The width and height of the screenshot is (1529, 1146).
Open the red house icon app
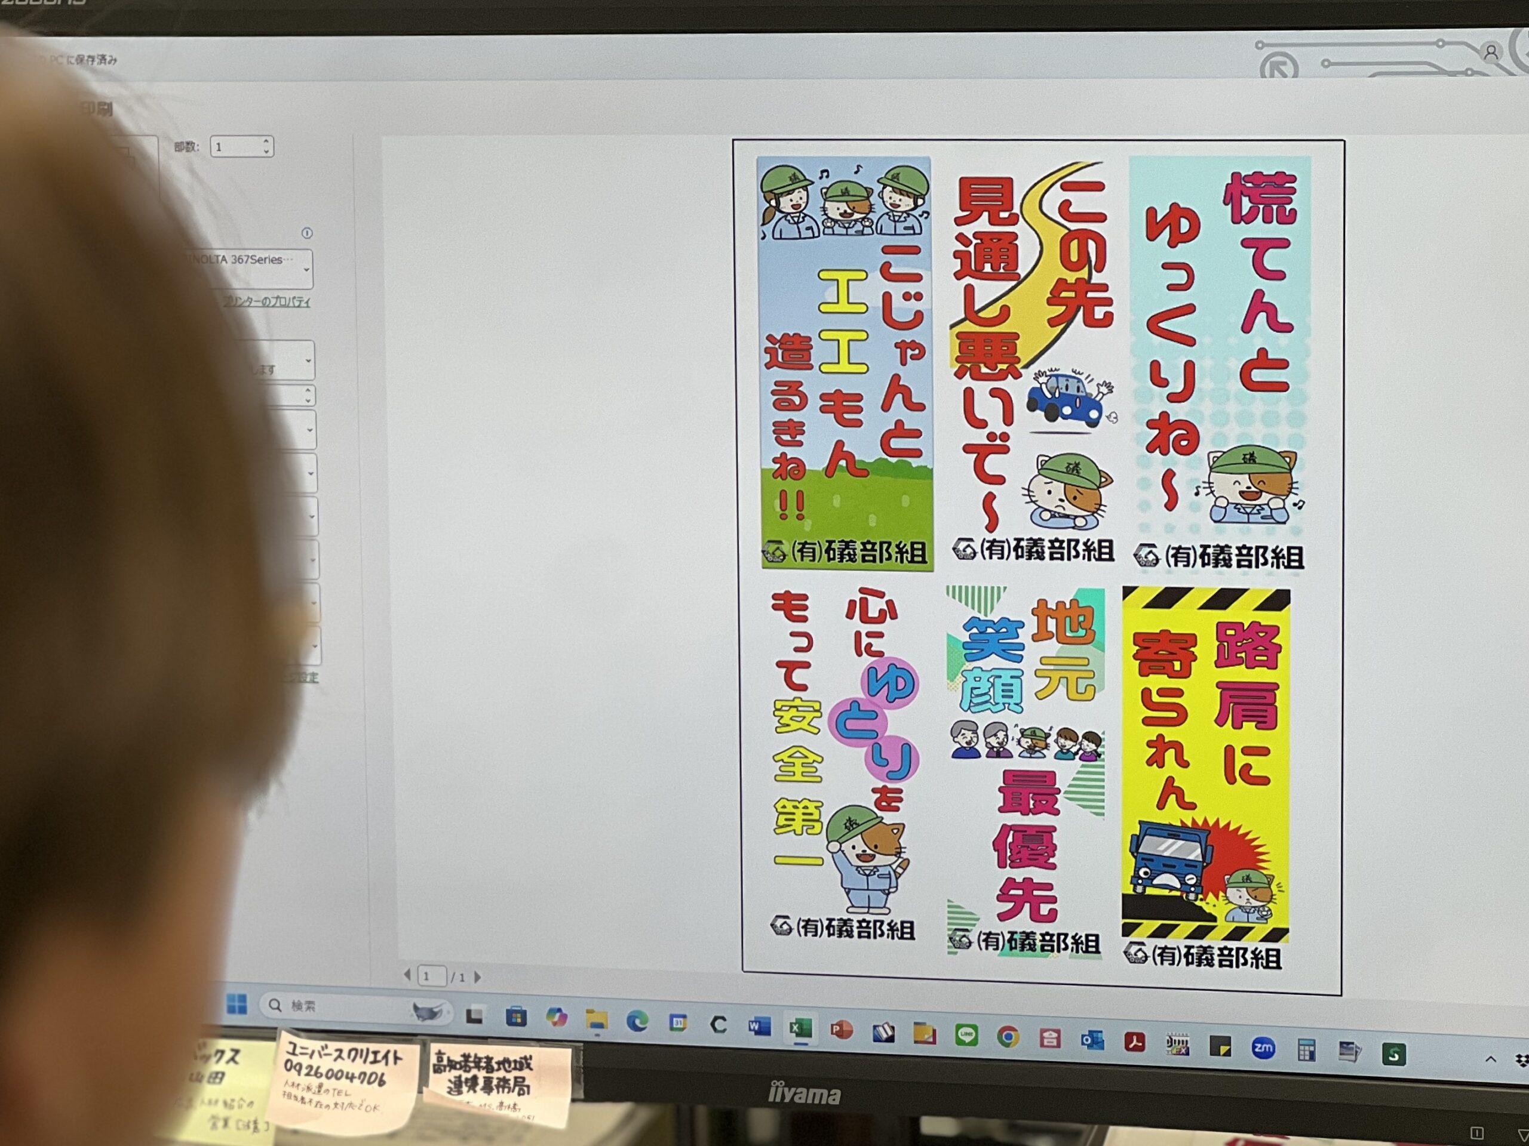(x=1049, y=1037)
